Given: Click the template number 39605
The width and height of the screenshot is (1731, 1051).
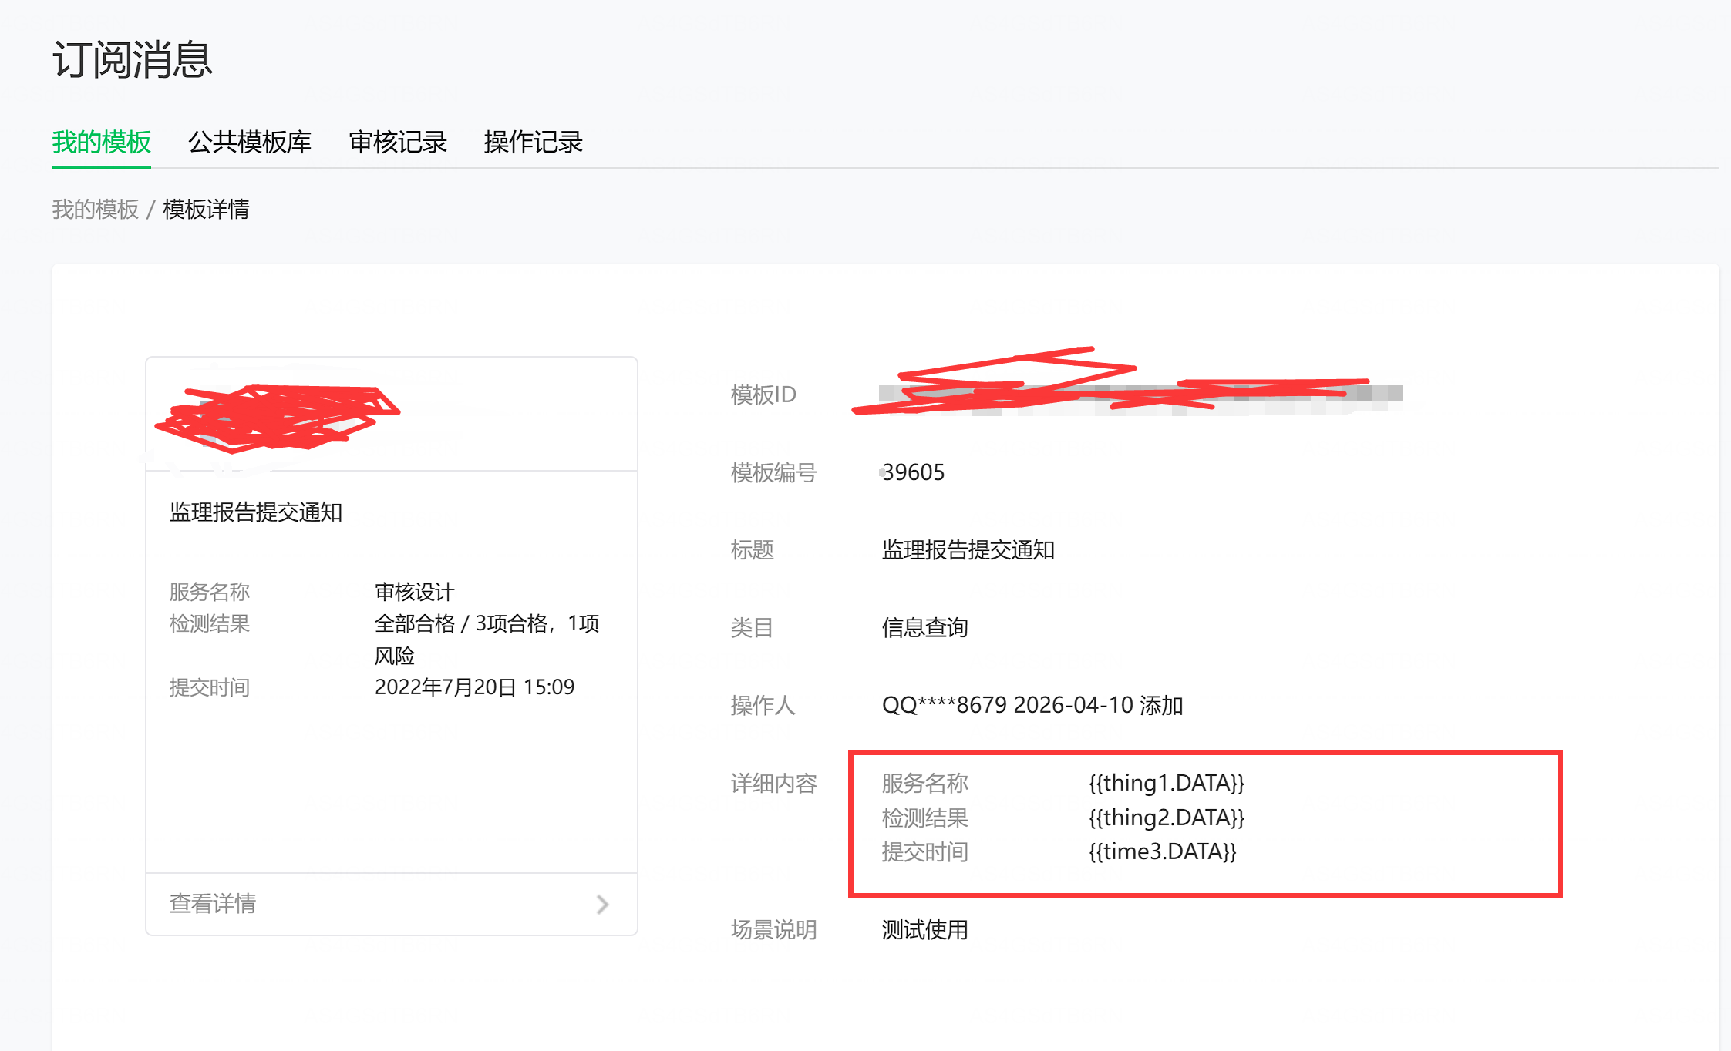Looking at the screenshot, I should [x=913, y=472].
